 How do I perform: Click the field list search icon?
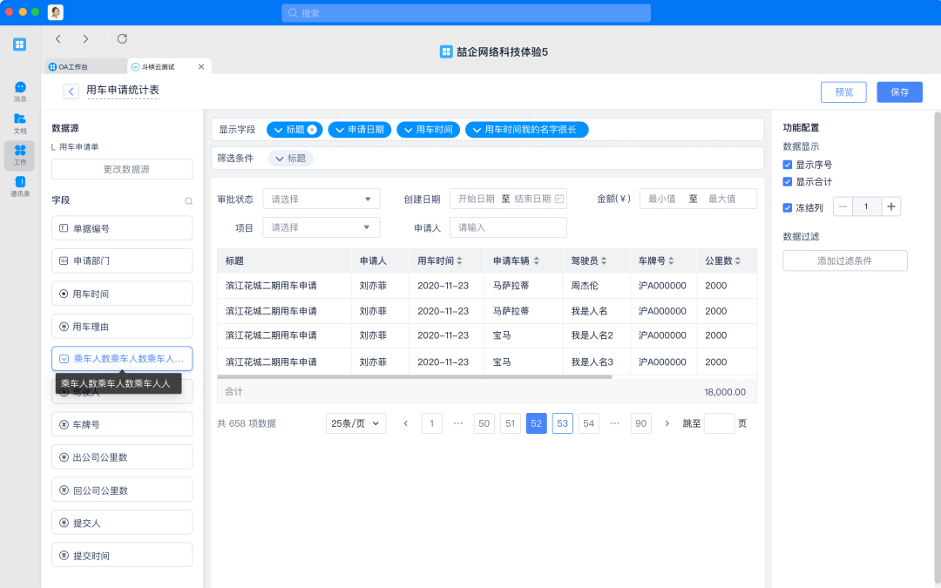(x=188, y=201)
